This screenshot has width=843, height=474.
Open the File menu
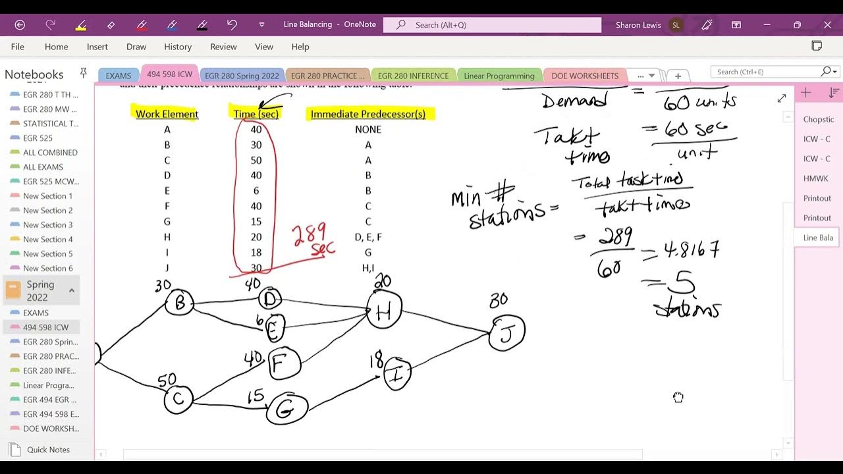point(18,47)
